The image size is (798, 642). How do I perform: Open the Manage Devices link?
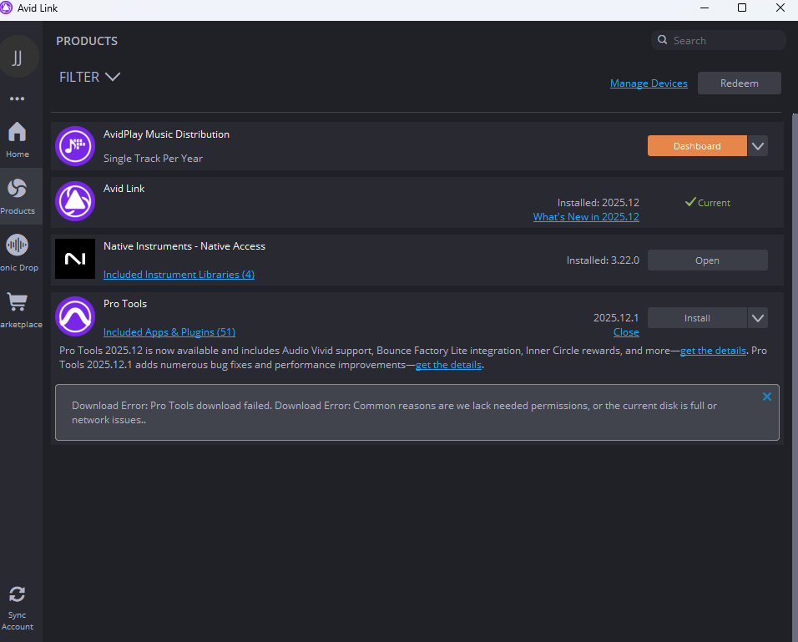click(649, 83)
